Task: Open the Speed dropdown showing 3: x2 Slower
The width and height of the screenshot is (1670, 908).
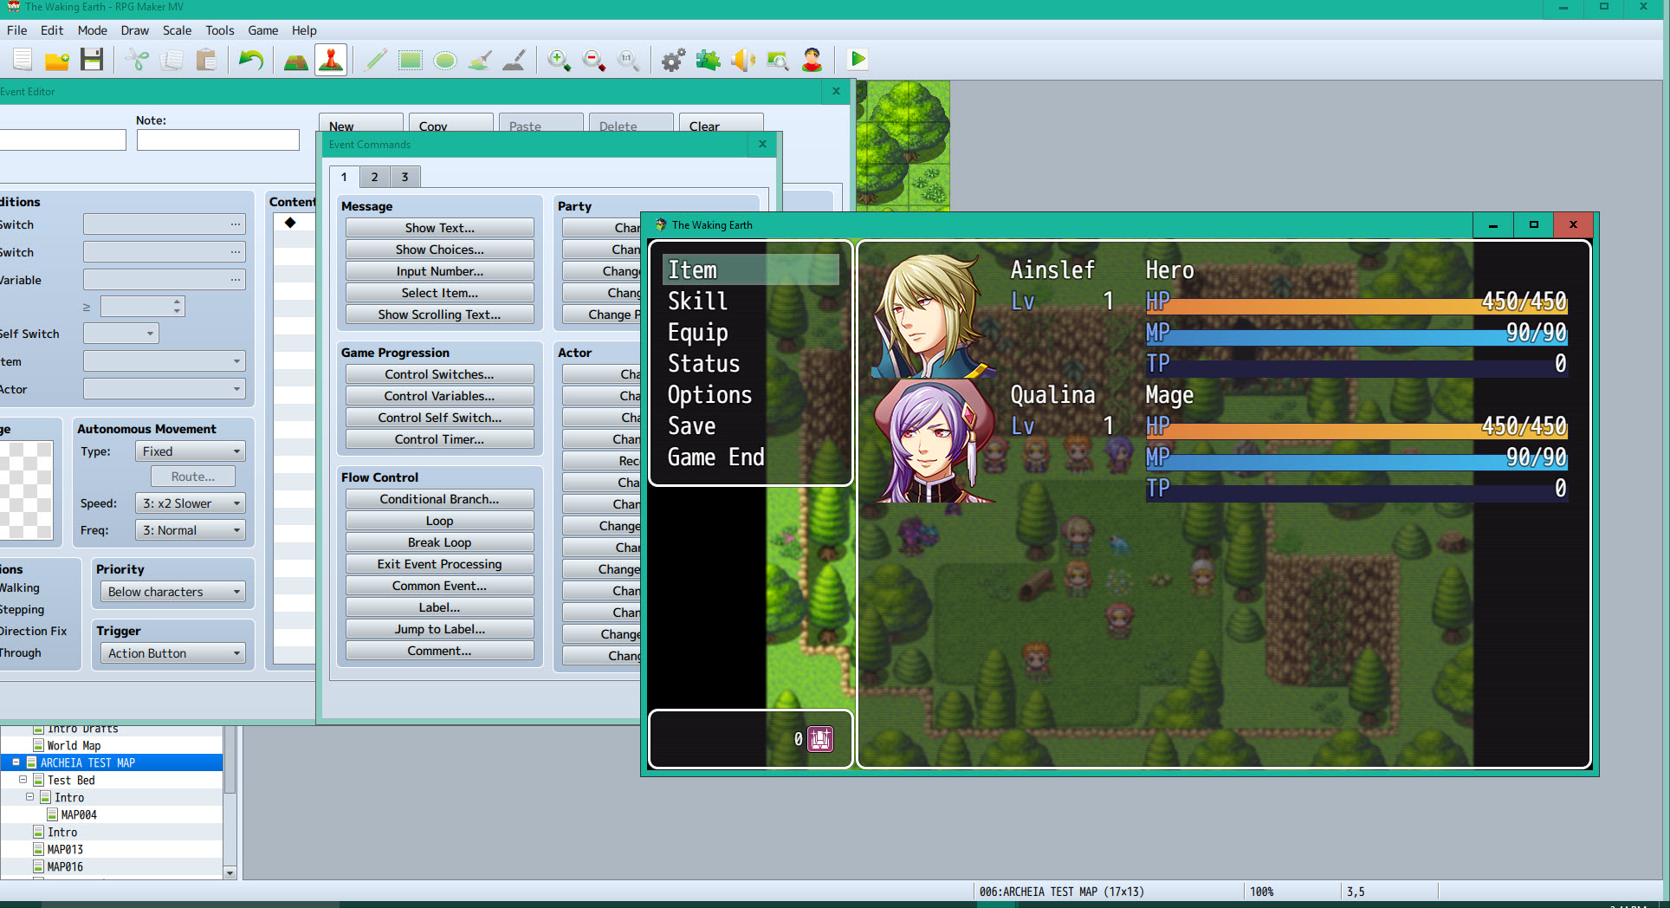Action: pyautogui.click(x=191, y=503)
